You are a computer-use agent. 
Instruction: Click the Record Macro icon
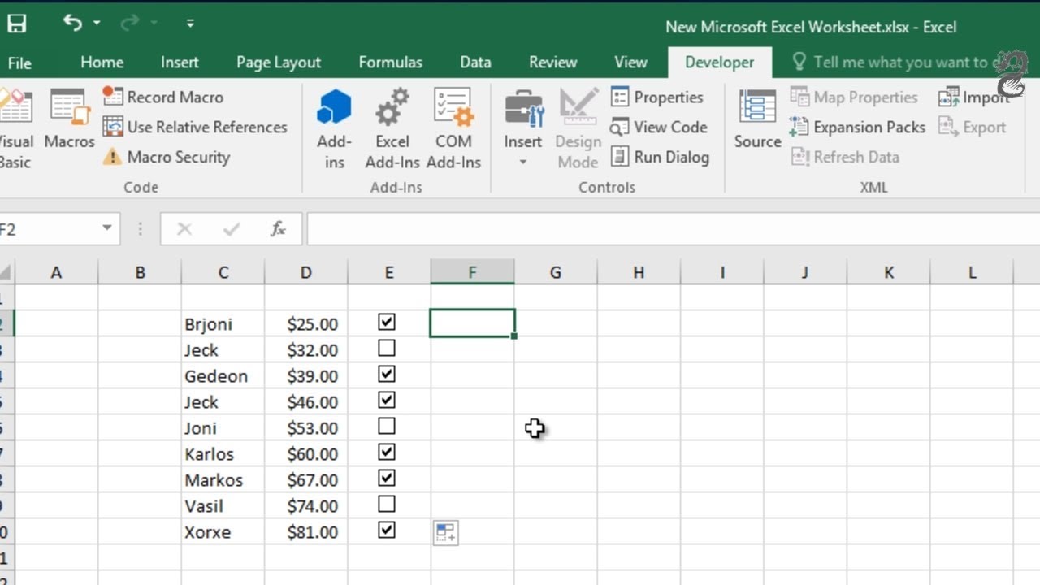[113, 97]
